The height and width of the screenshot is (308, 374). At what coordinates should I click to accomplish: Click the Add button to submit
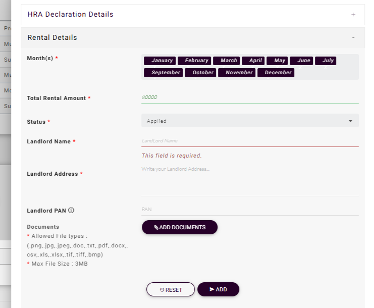tap(218, 289)
